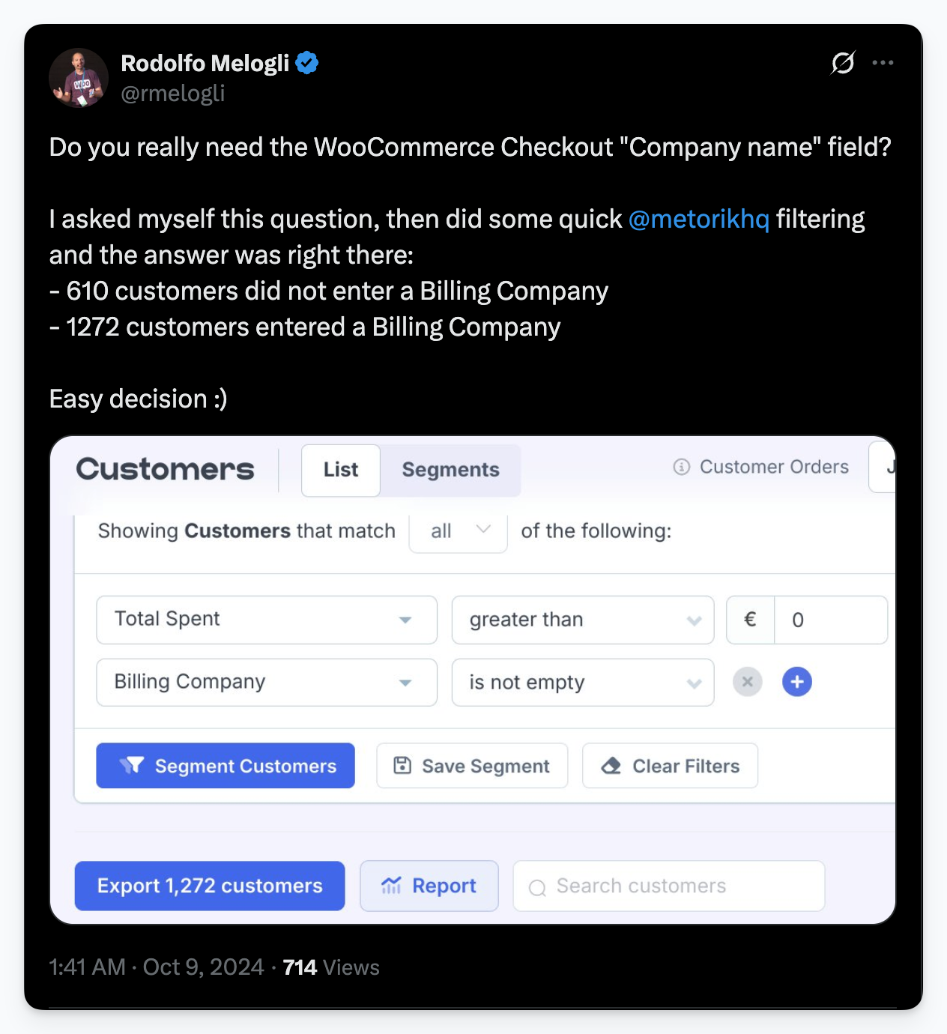Open the ellipsis options menu on the tweet
The image size is (947, 1034).
coord(883,63)
